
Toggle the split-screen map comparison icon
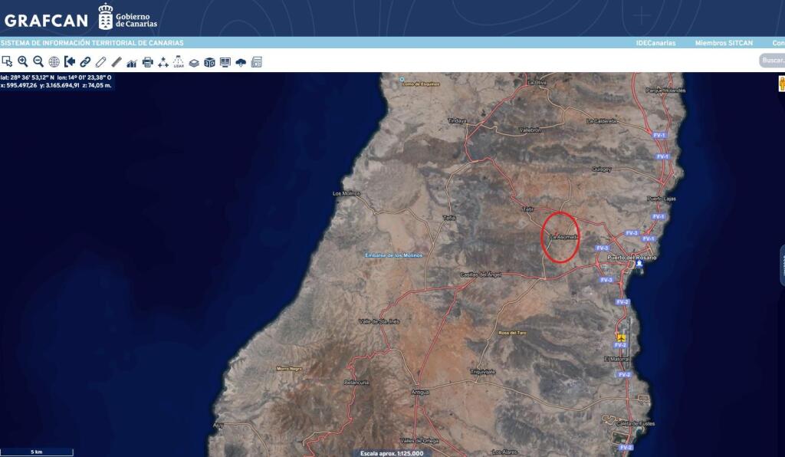coord(225,62)
